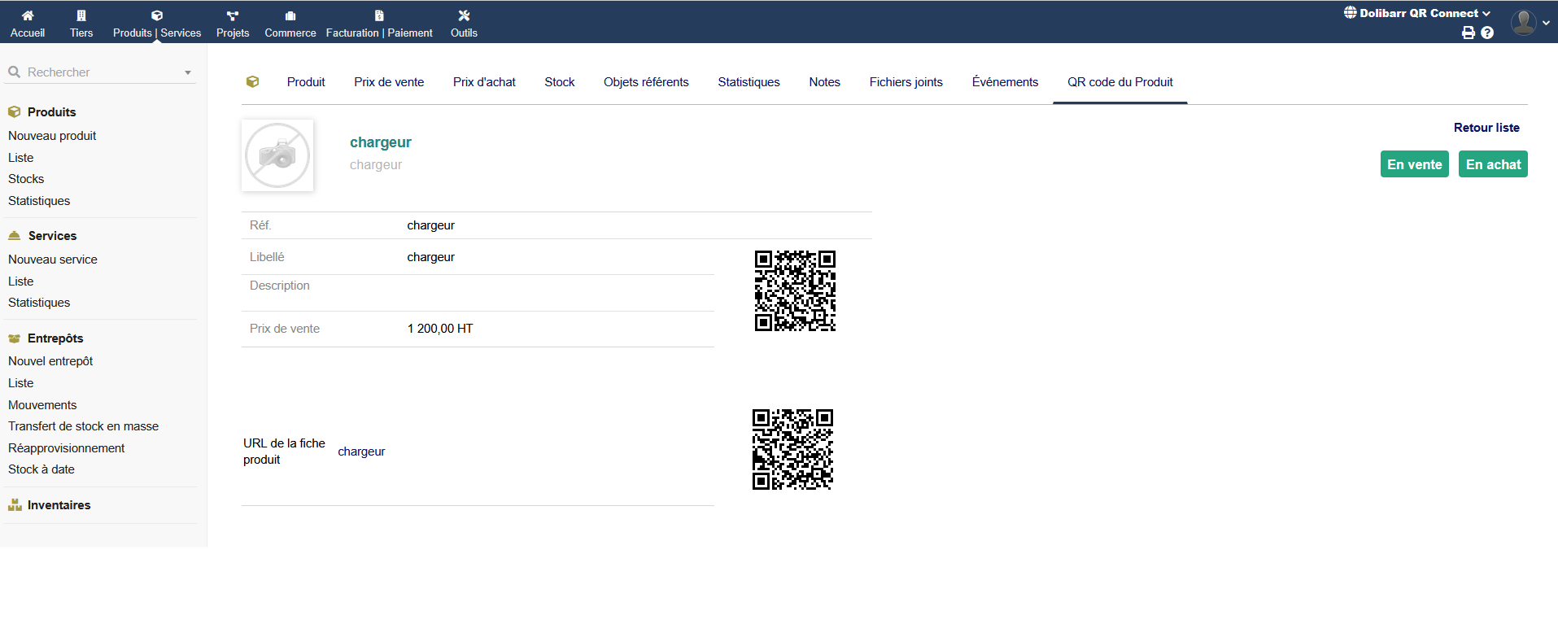
Task: Open the Commerce briefcase icon
Action: click(290, 15)
